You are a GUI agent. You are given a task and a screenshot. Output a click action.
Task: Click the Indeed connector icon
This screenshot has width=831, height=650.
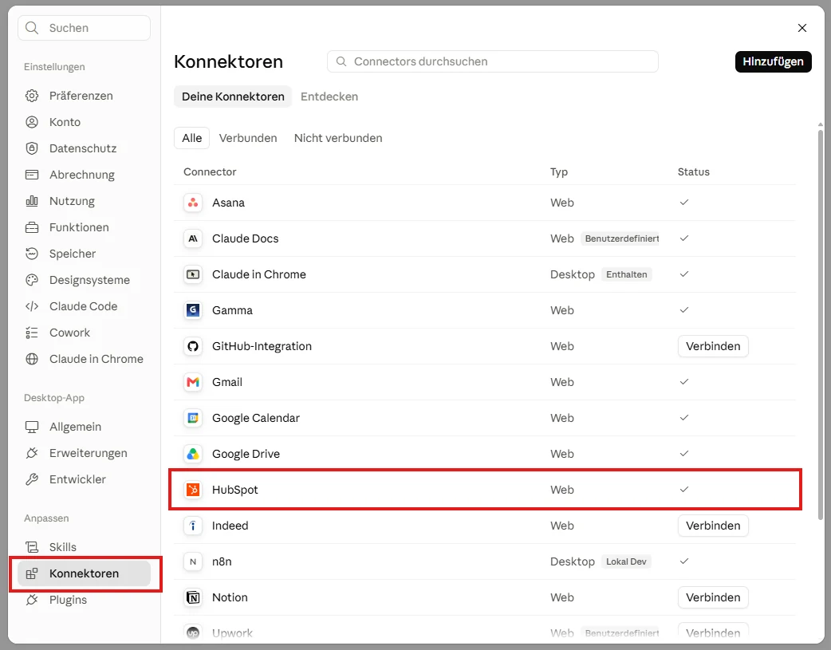coord(193,526)
